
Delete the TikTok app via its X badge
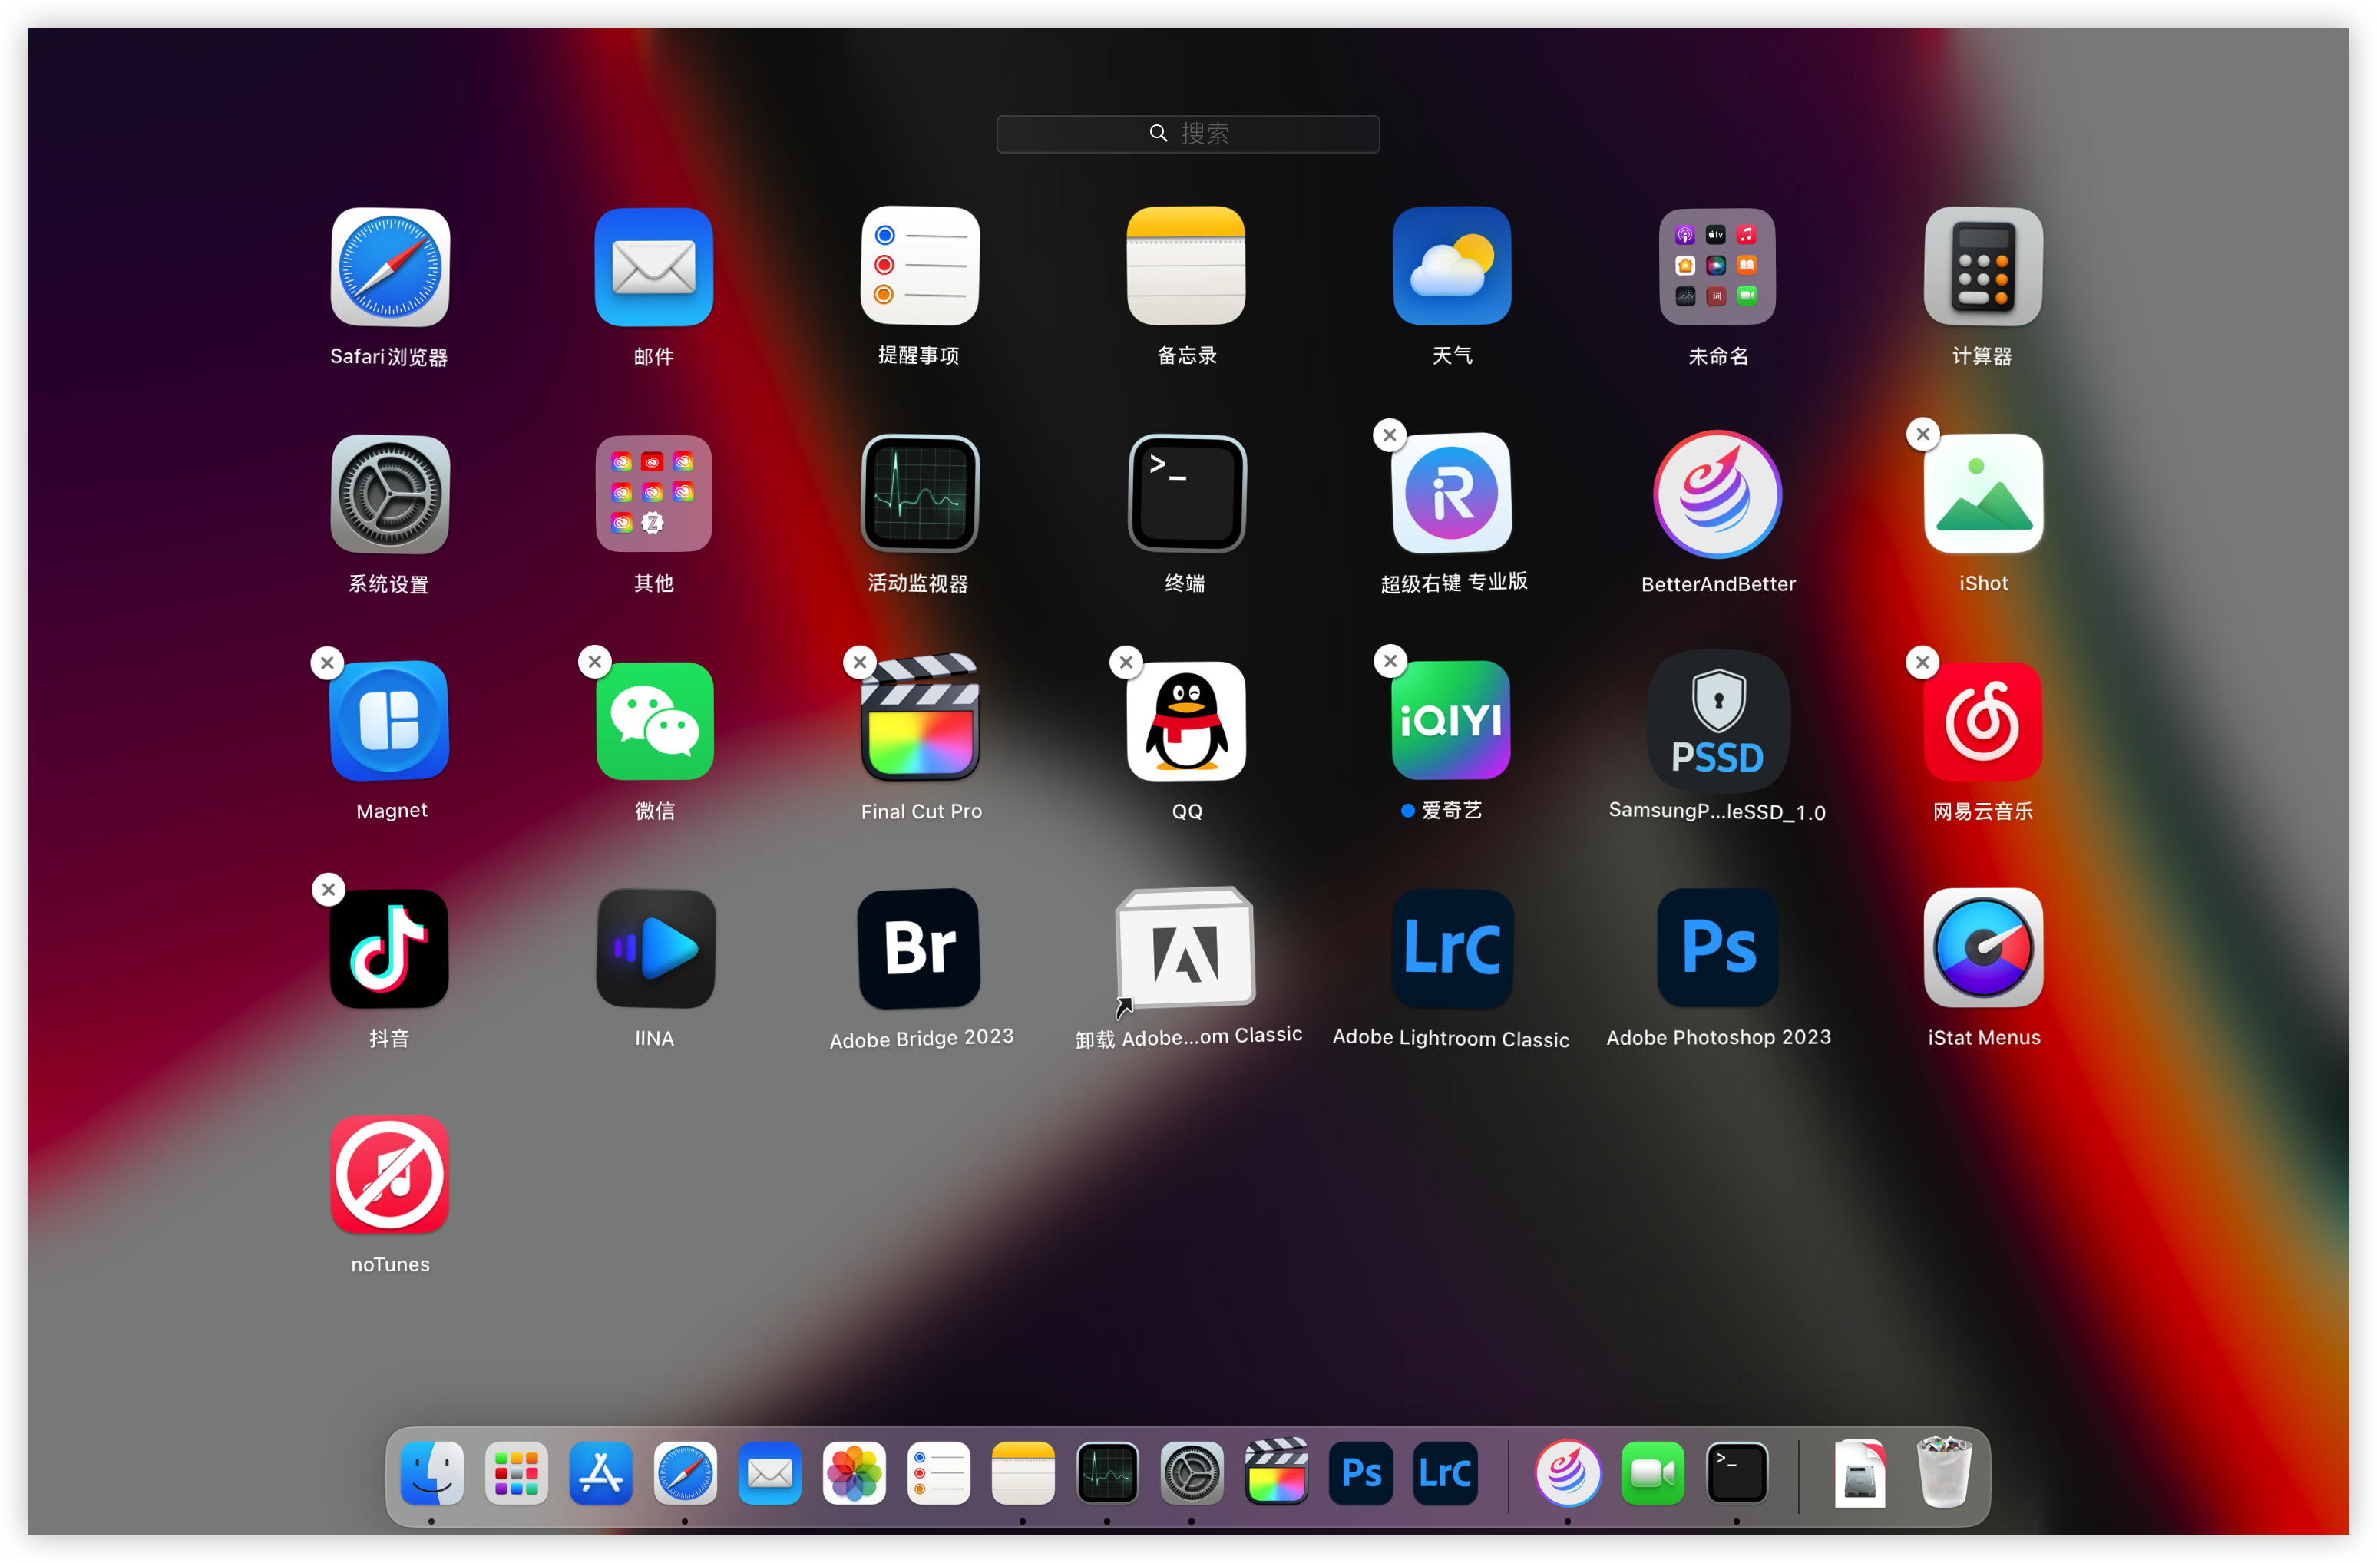[x=329, y=889]
